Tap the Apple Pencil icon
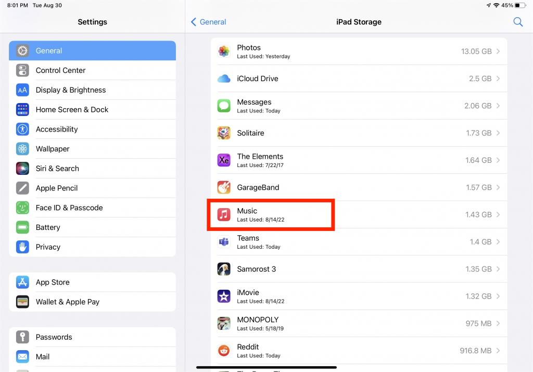Screen dimensions: 533x372 22,188
